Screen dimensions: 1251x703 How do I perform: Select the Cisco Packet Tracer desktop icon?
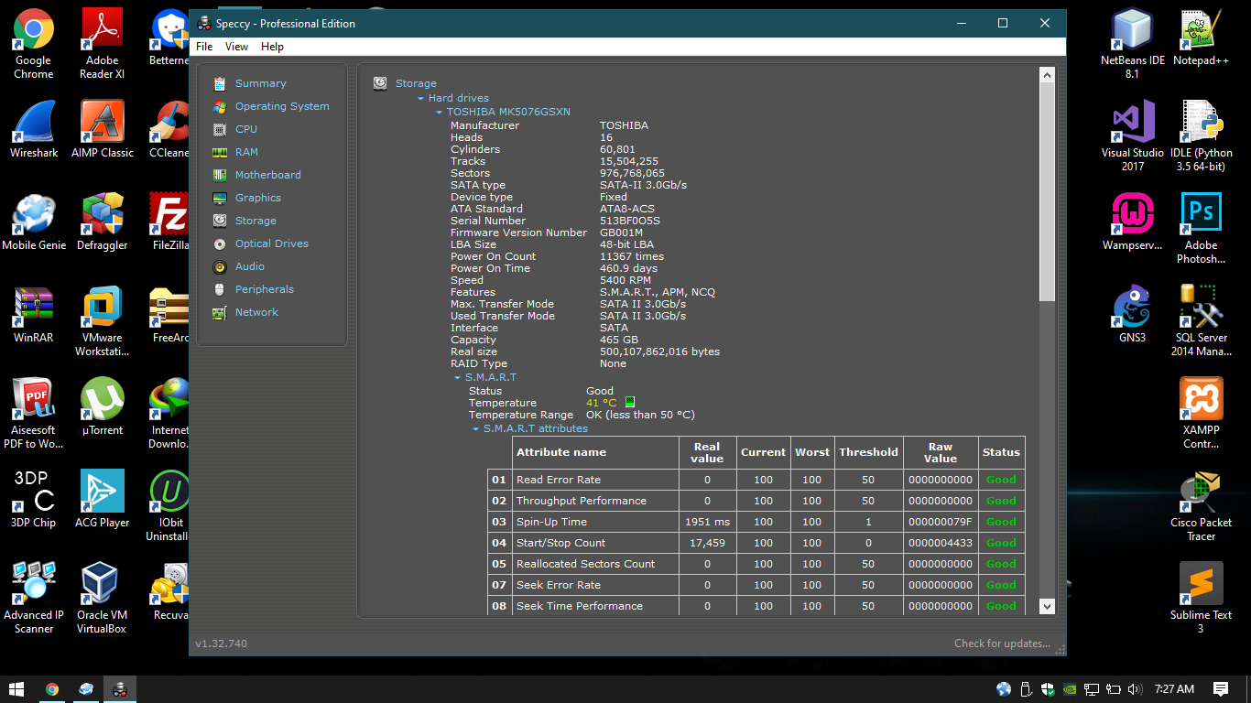pos(1202,505)
